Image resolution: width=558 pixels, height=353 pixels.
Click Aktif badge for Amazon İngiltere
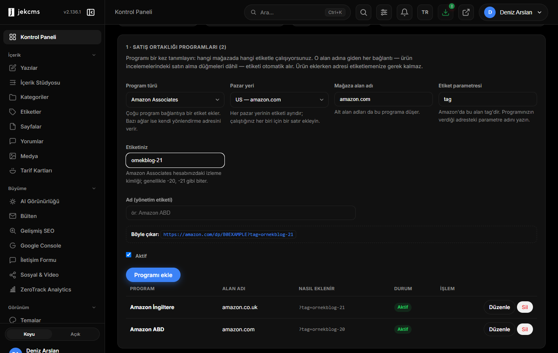tap(403, 307)
